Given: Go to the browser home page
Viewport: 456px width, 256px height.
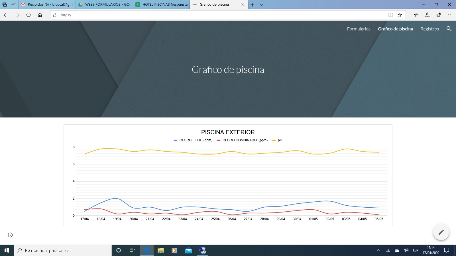Looking at the screenshot, I should (40, 15).
